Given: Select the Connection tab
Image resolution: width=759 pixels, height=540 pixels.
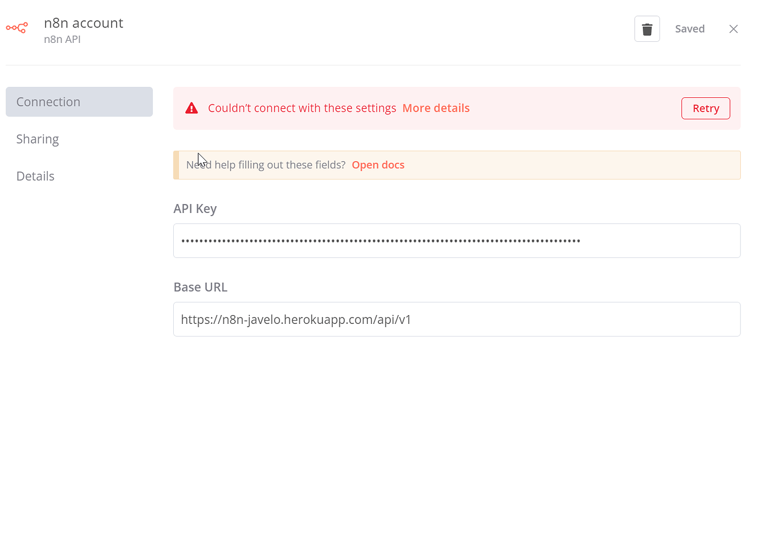Looking at the screenshot, I should point(48,102).
